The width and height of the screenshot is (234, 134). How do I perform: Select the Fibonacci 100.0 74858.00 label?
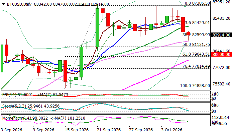click(x=195, y=86)
